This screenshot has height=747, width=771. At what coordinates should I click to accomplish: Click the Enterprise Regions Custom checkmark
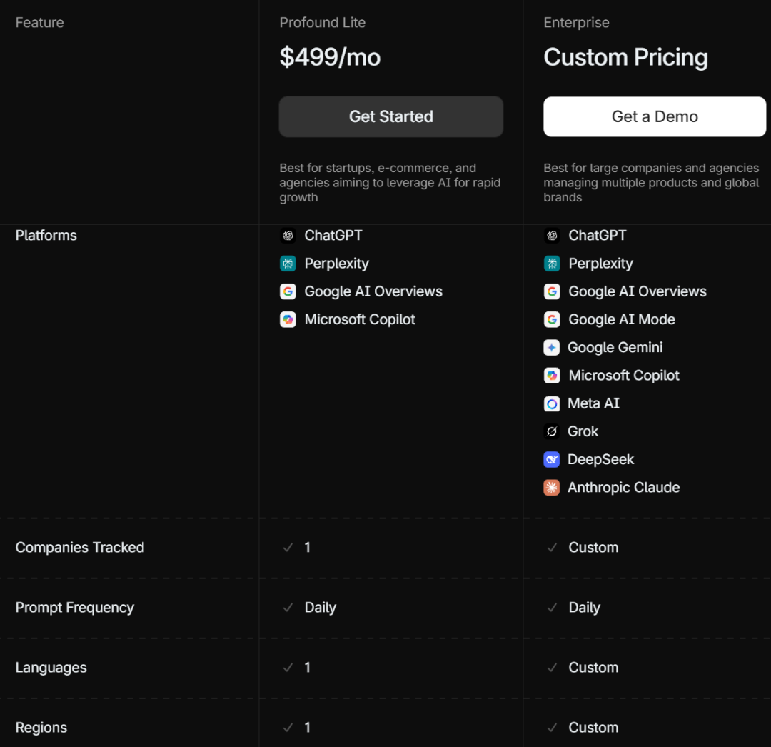click(x=552, y=728)
